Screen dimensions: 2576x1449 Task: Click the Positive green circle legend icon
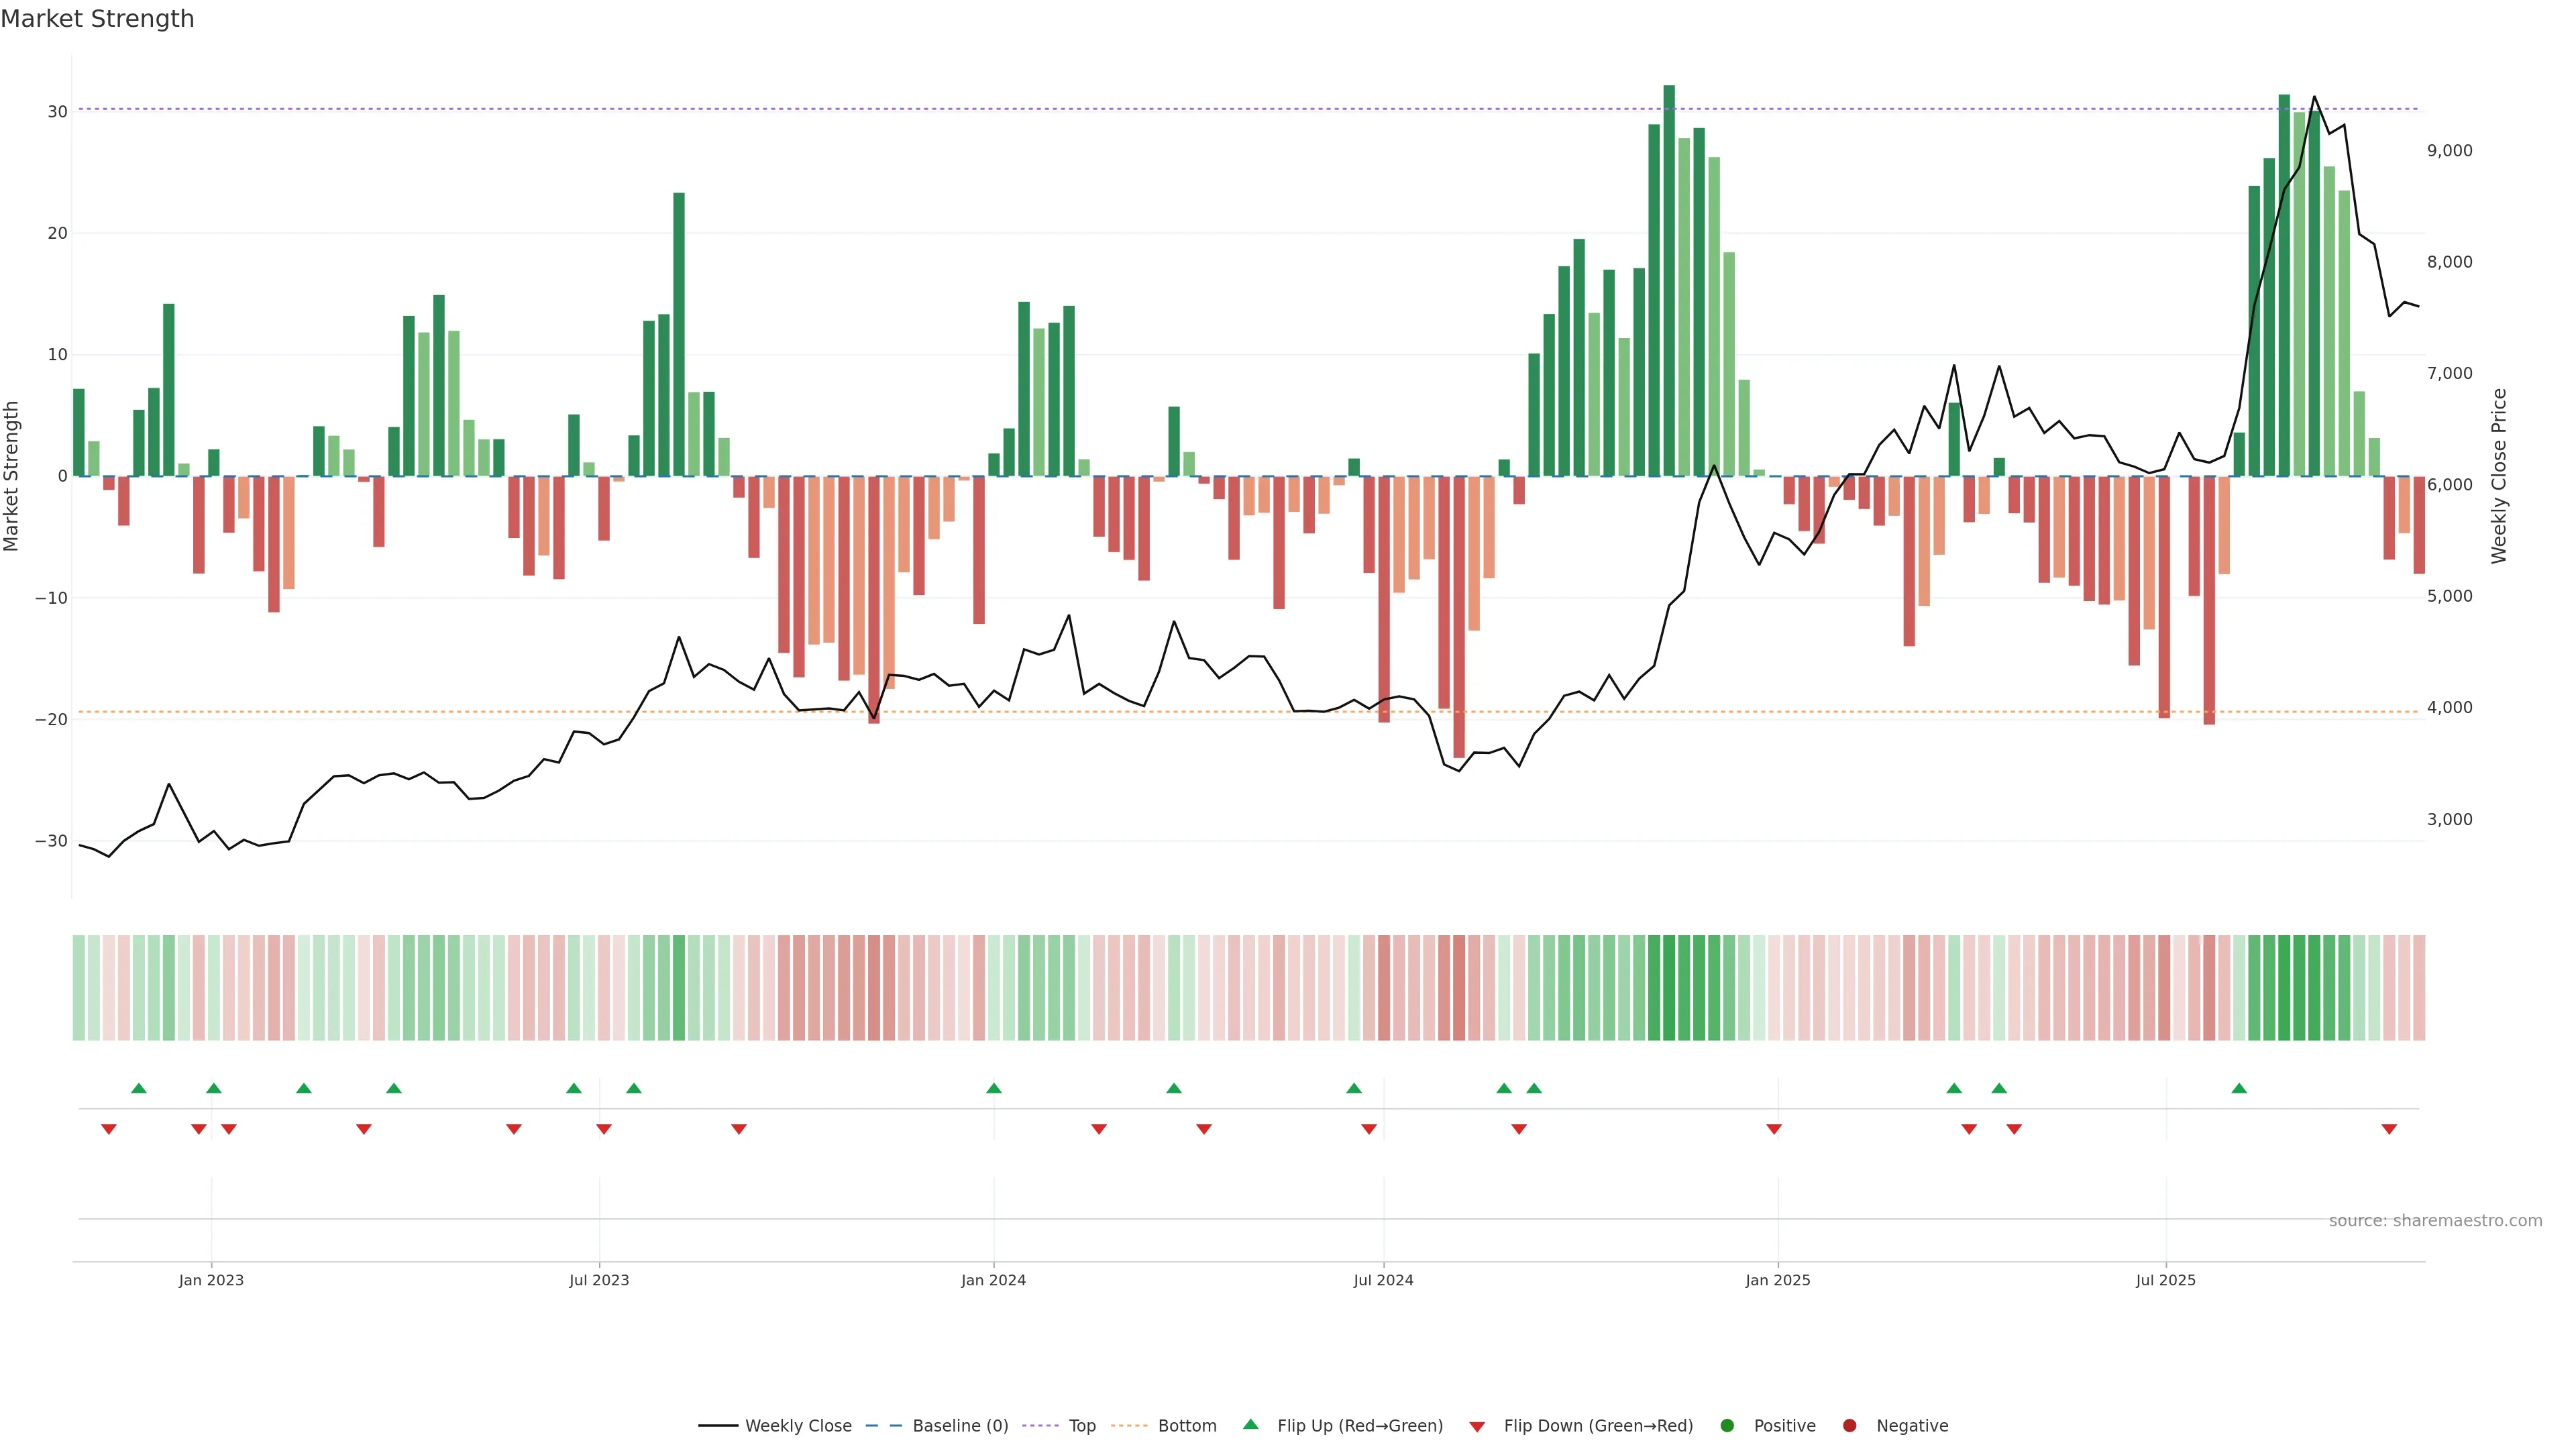tap(1727, 1426)
